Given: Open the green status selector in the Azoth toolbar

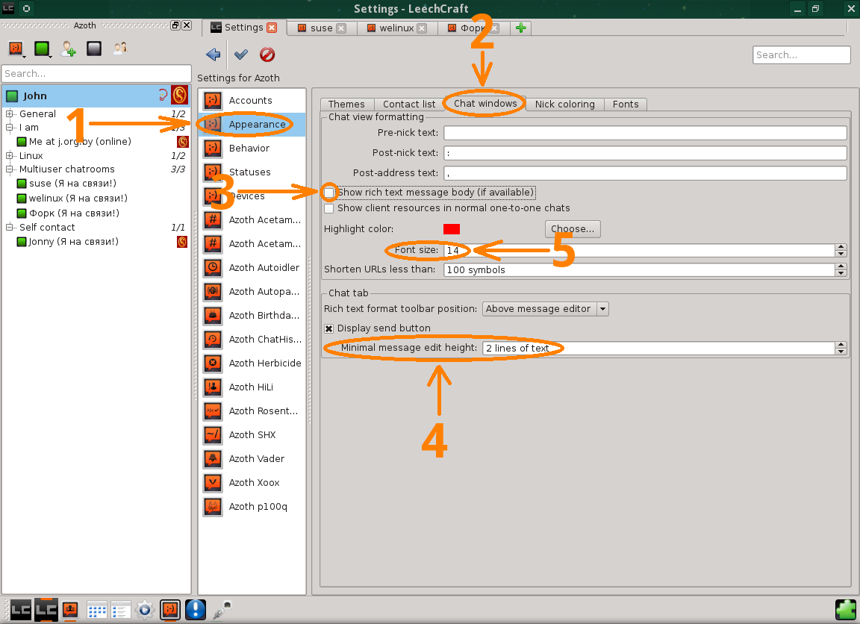Looking at the screenshot, I should [43, 49].
